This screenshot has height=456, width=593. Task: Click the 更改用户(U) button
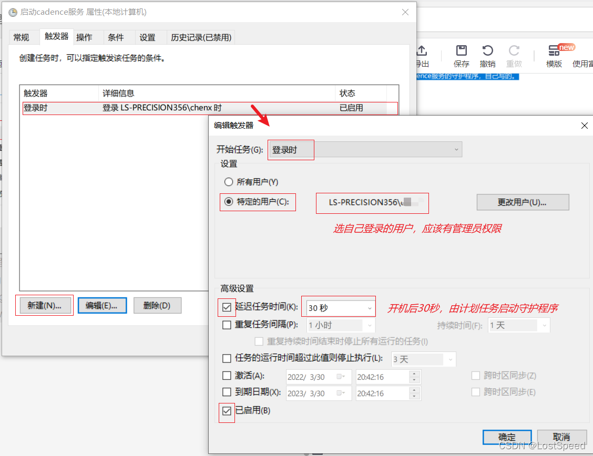pos(522,202)
